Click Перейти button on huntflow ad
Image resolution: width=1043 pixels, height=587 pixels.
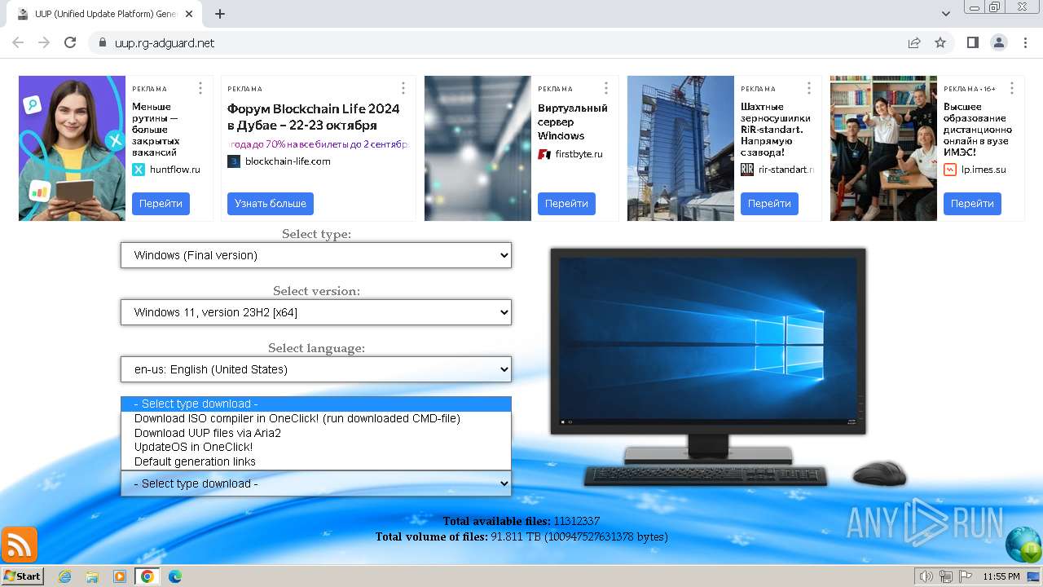click(x=161, y=204)
